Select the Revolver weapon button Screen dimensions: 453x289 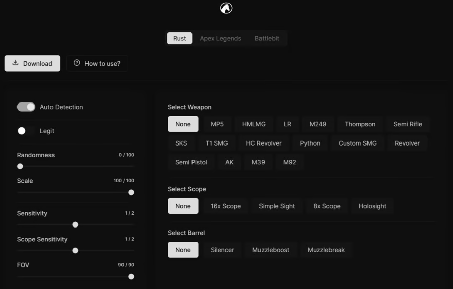coord(407,143)
